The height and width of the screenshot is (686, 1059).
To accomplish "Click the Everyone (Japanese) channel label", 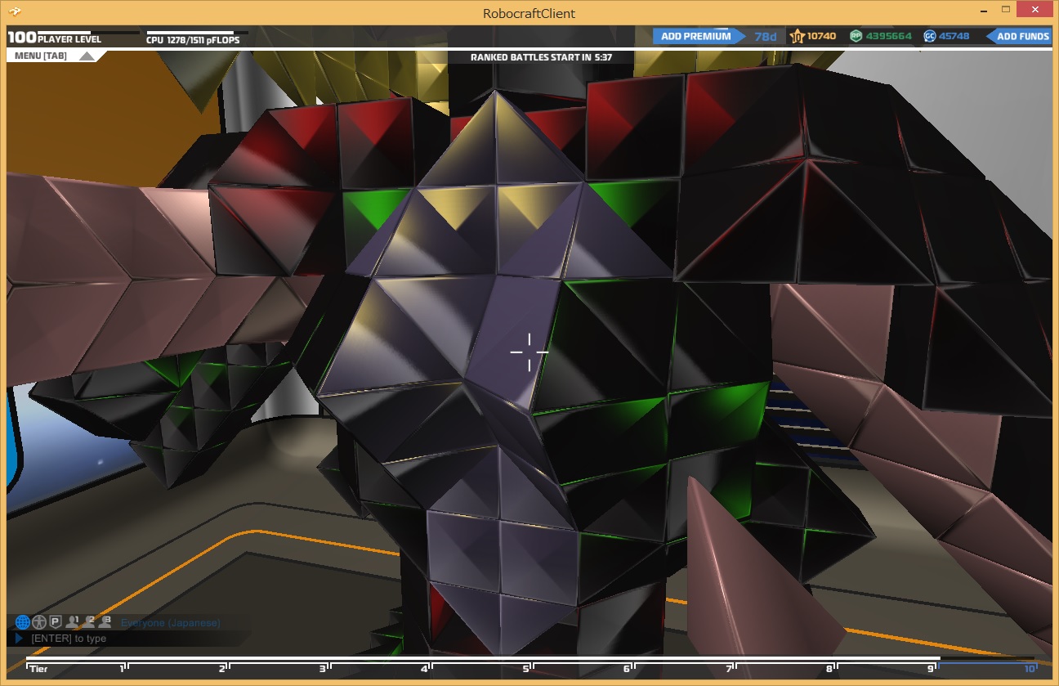I will (x=171, y=623).
